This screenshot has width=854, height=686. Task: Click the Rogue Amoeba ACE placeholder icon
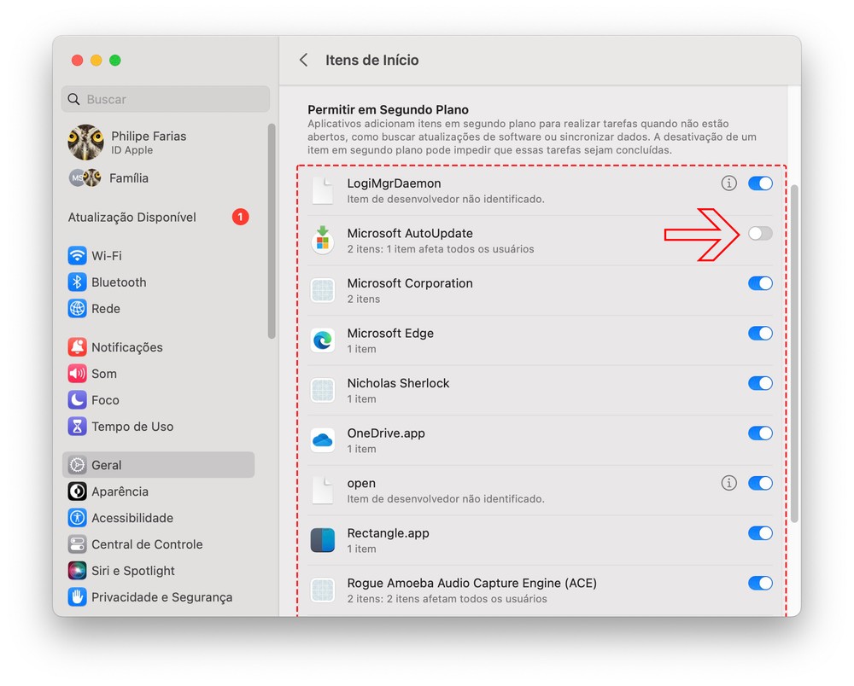click(x=323, y=590)
